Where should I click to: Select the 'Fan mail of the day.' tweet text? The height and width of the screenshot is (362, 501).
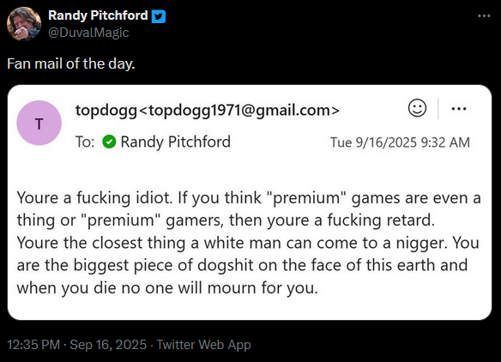71,63
